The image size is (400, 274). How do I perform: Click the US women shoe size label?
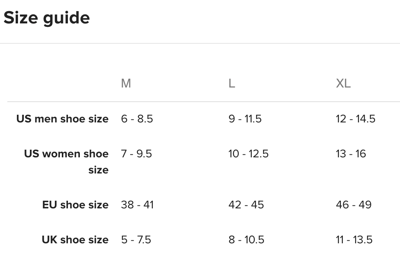66,162
